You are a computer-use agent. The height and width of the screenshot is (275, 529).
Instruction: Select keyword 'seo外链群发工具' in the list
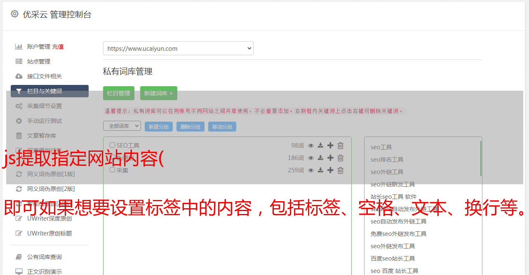[x=393, y=184]
